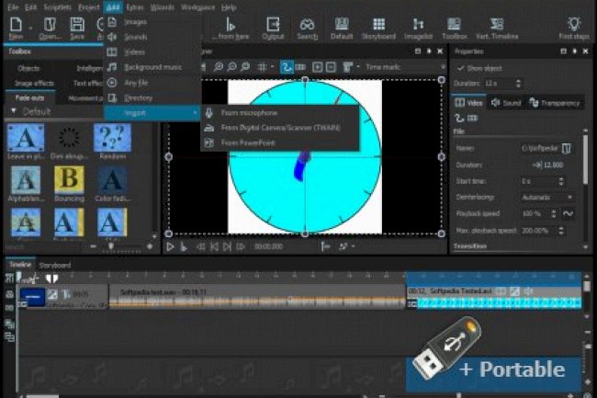597x398 pixels.
Task: Select From PowerPoint import option
Action: click(x=248, y=142)
